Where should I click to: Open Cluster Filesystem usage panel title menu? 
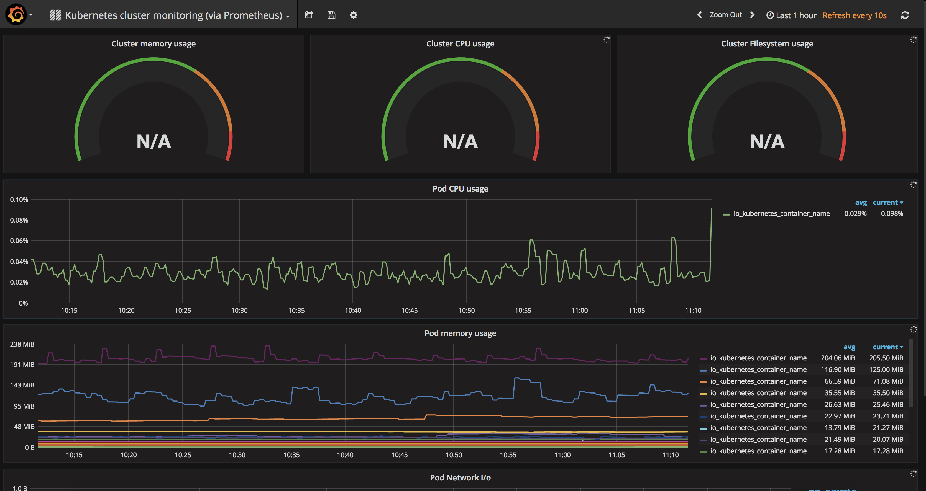(x=767, y=43)
